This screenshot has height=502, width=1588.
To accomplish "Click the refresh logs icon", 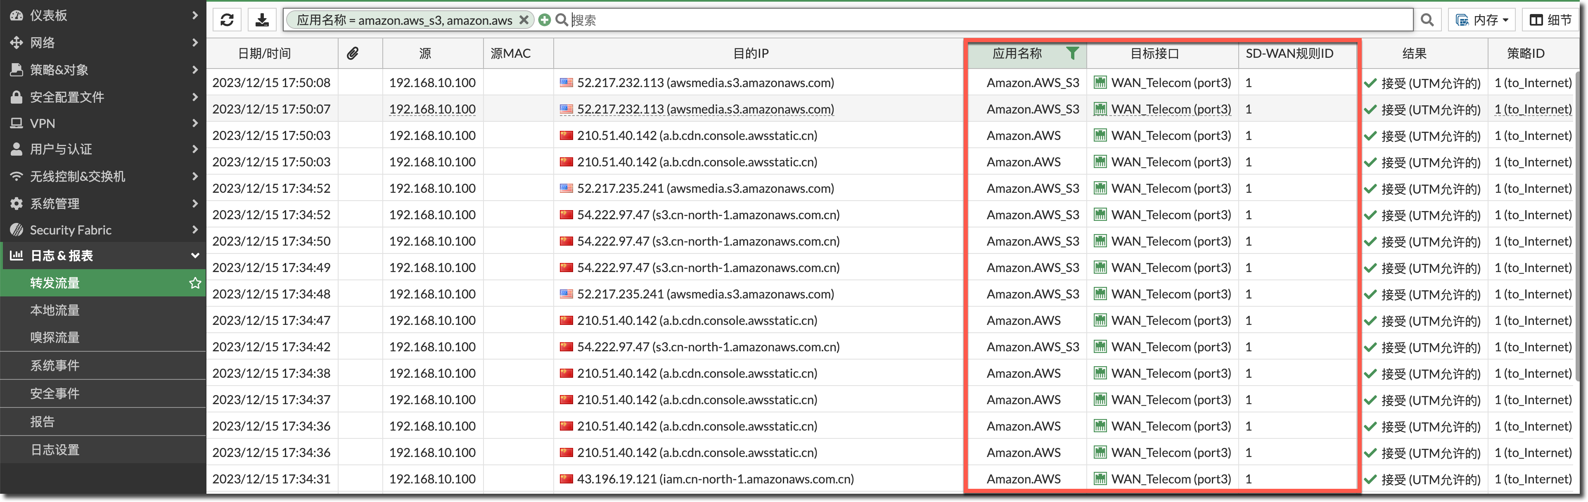I will click(x=226, y=20).
